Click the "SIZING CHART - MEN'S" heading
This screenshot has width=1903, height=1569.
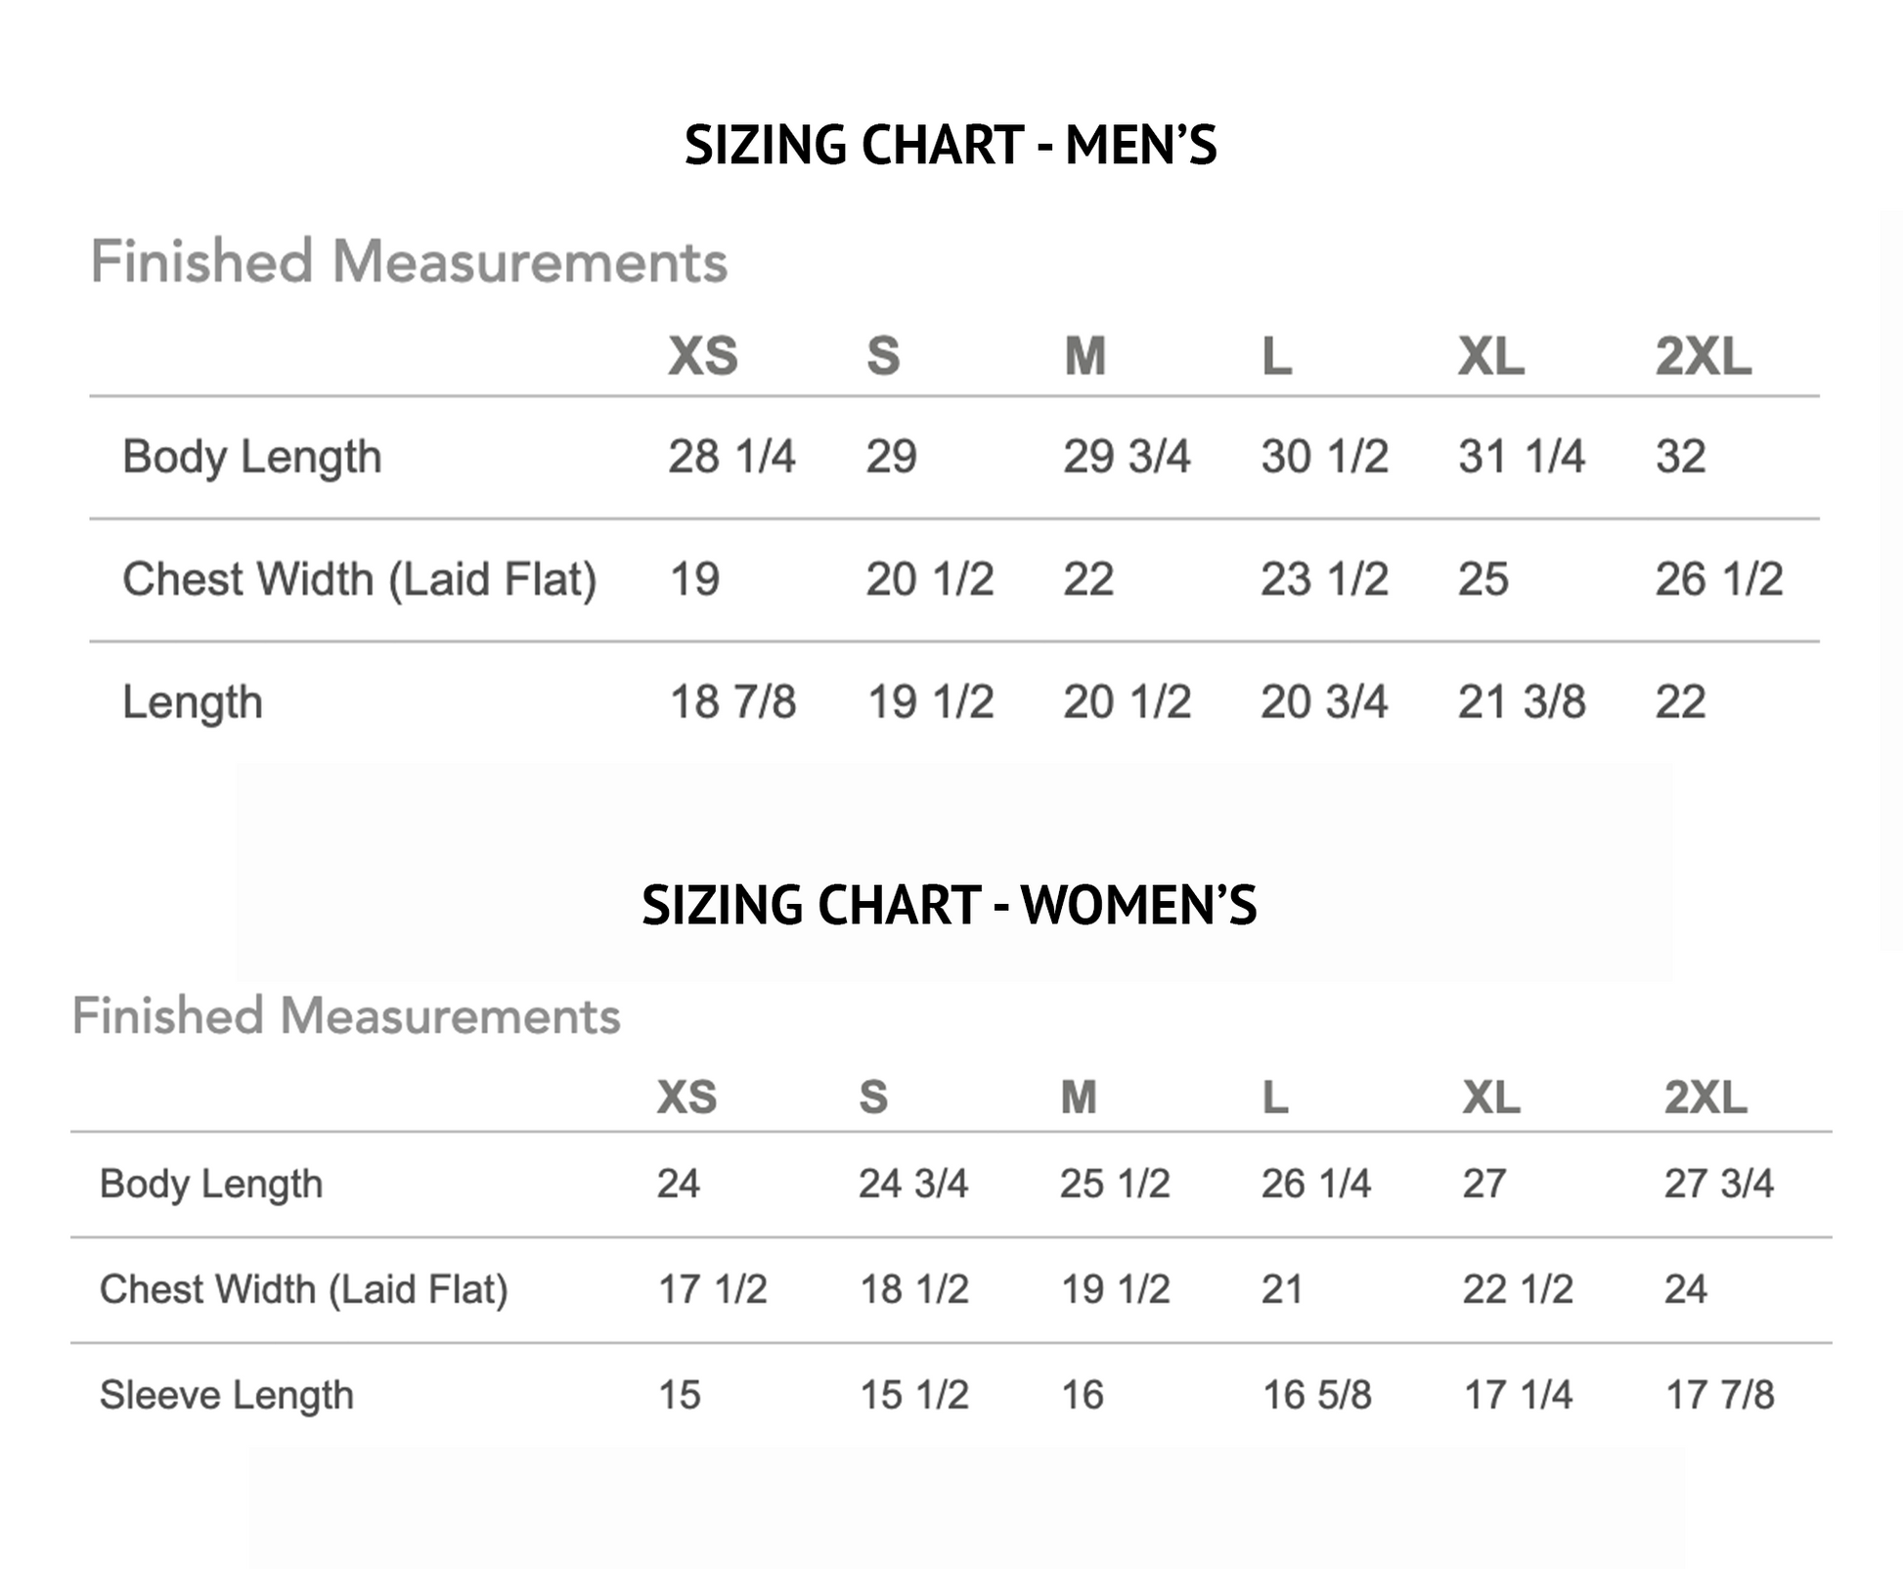951,146
